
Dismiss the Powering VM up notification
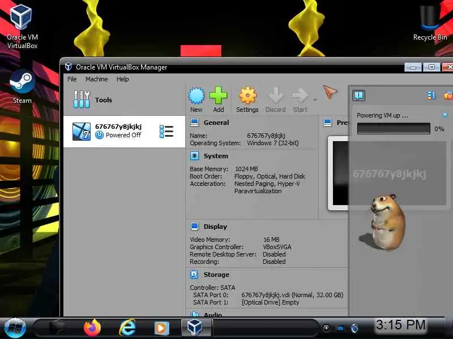445,115
